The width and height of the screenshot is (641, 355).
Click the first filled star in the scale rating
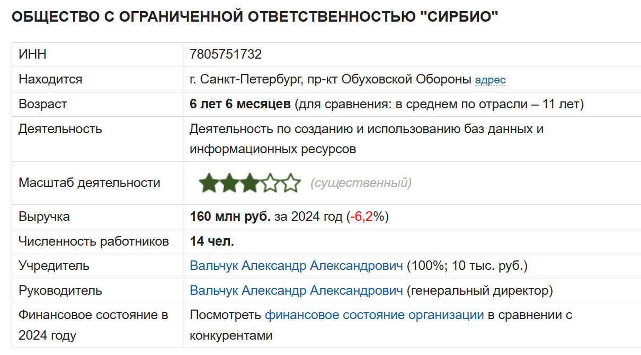(x=209, y=183)
